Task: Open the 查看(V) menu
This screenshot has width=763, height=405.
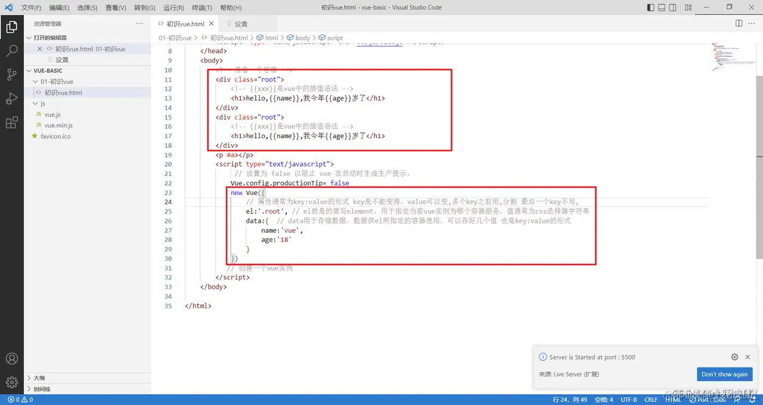Action: pyautogui.click(x=116, y=8)
